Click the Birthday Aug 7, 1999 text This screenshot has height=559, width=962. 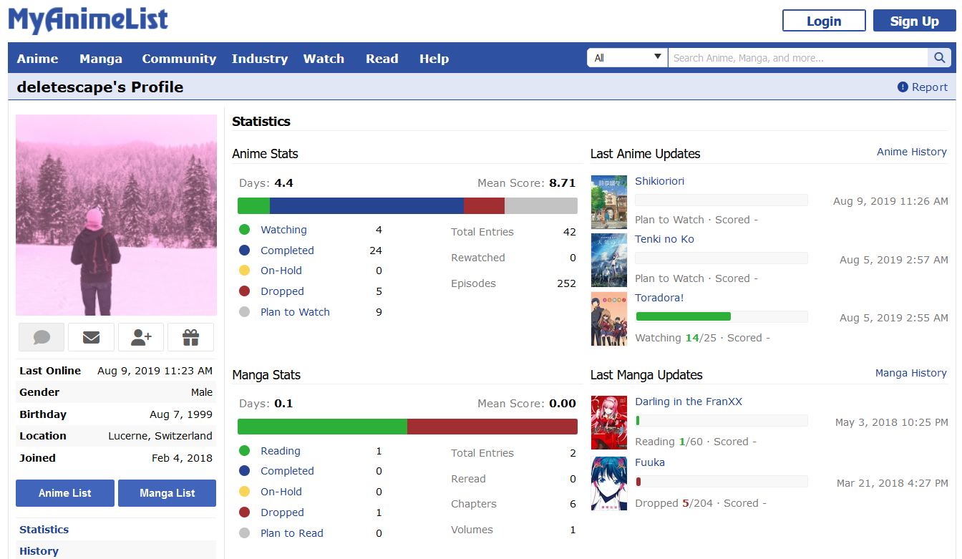(181, 414)
